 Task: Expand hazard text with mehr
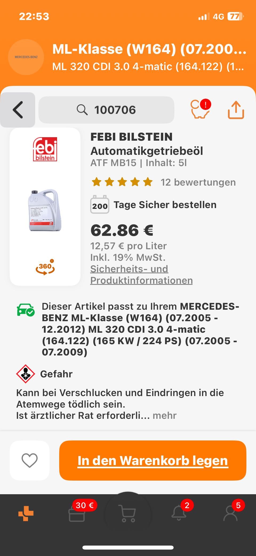(x=165, y=415)
